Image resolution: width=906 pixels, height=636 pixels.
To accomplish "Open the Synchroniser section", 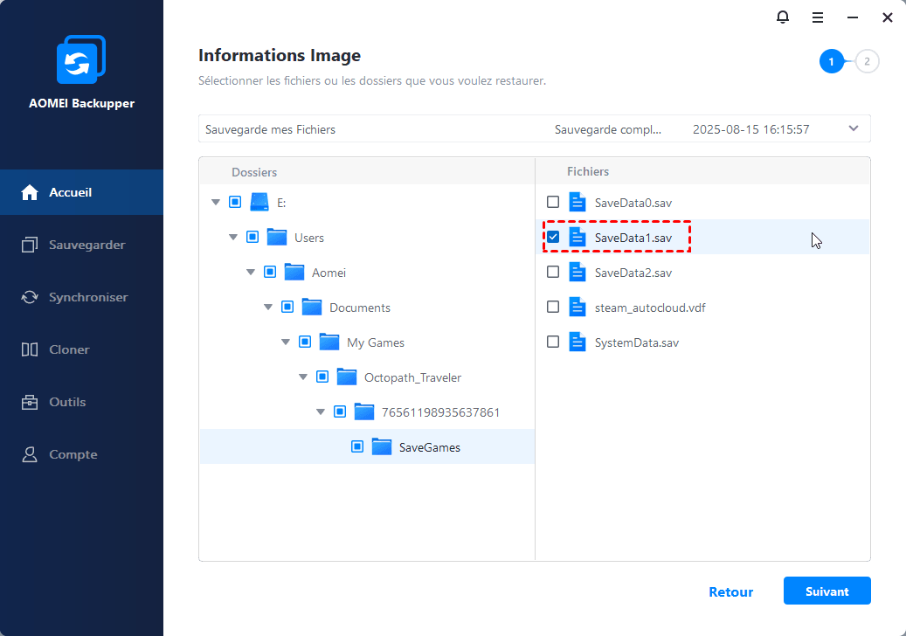I will pos(81,297).
